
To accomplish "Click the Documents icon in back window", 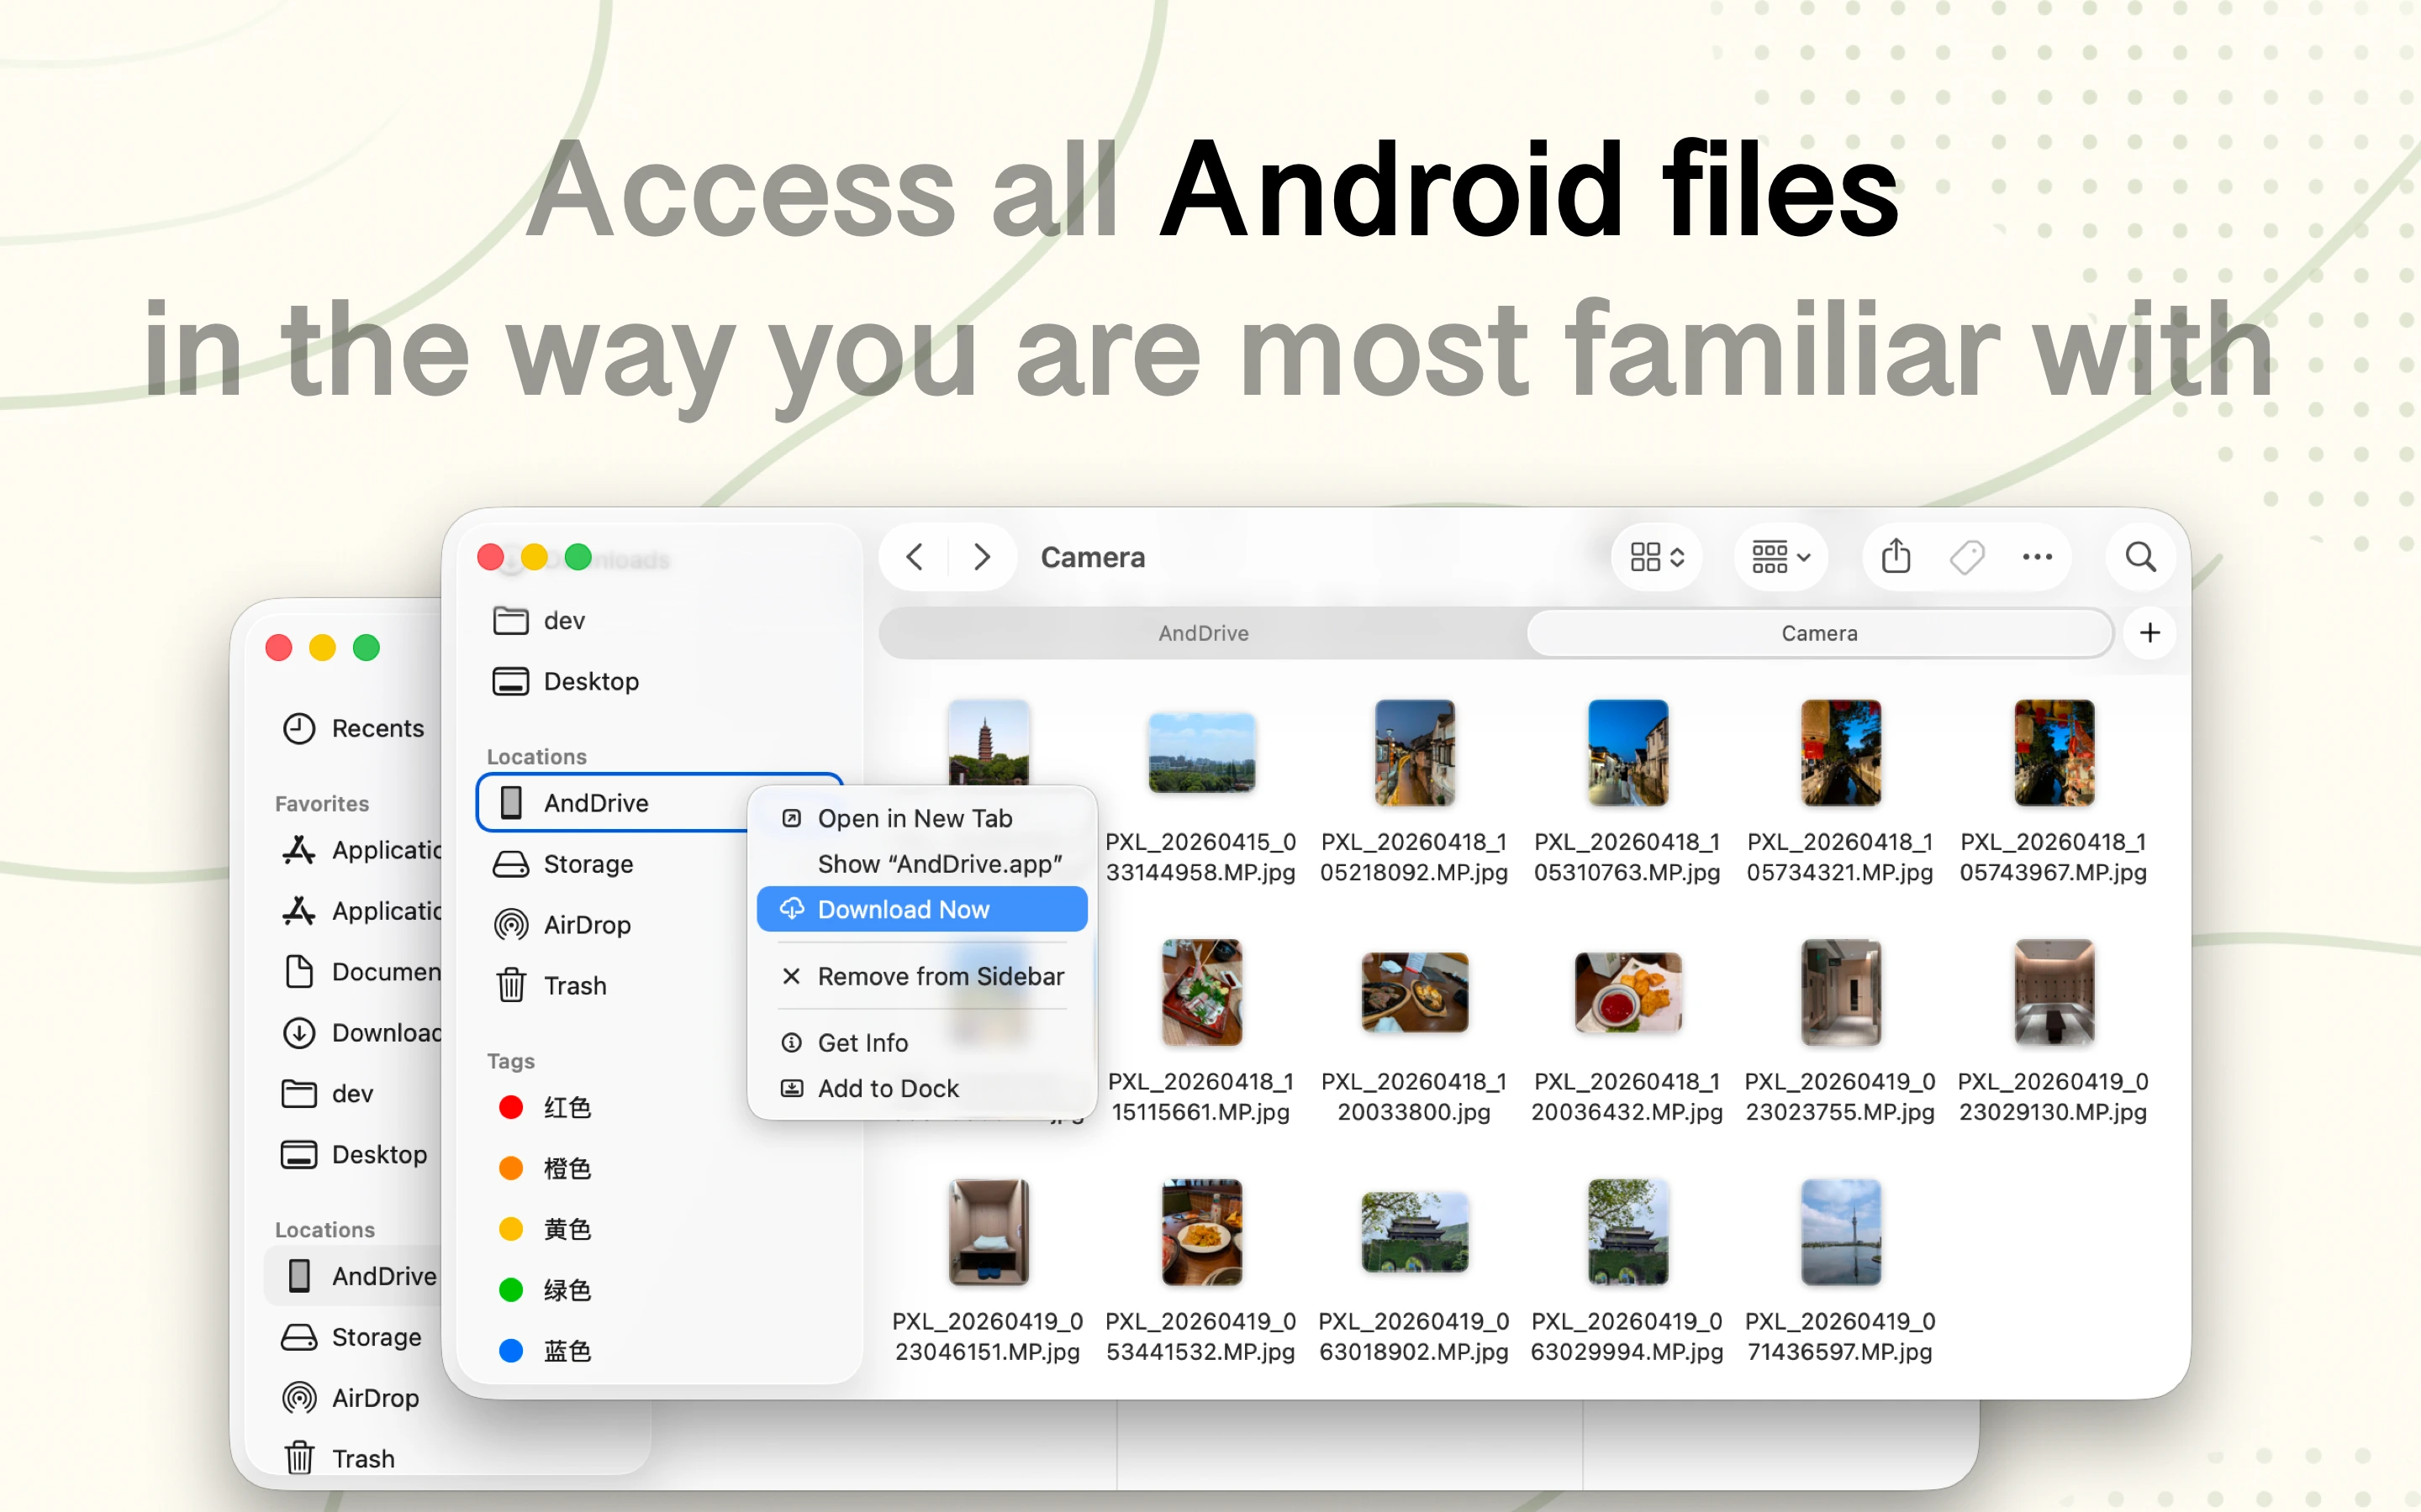I will click(298, 972).
